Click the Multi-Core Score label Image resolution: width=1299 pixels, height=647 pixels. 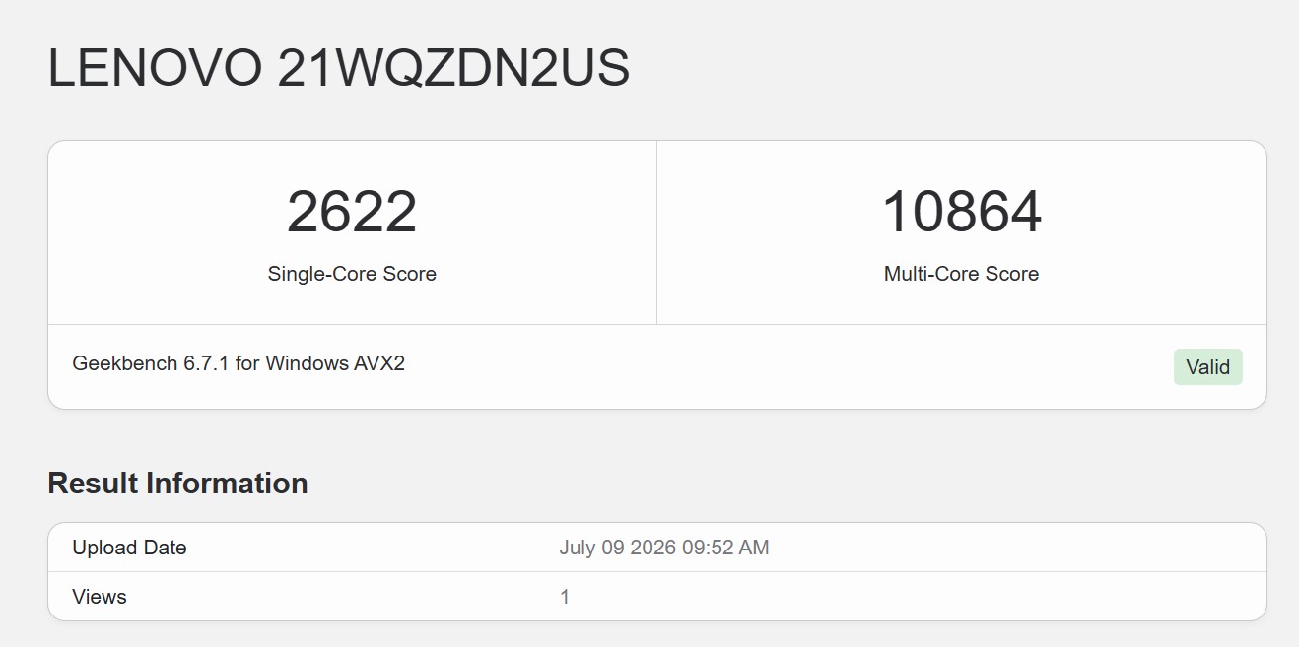point(961,274)
